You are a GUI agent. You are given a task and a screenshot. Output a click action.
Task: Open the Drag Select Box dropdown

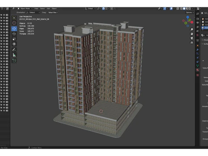53,13
